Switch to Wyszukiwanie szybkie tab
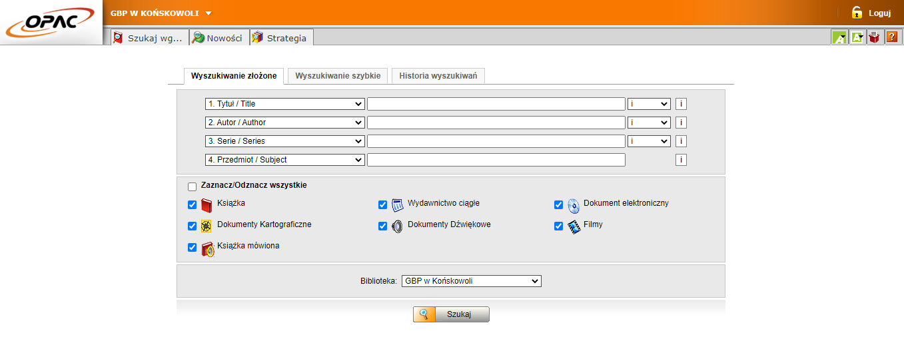Image resolution: width=904 pixels, height=349 pixels. (338, 76)
